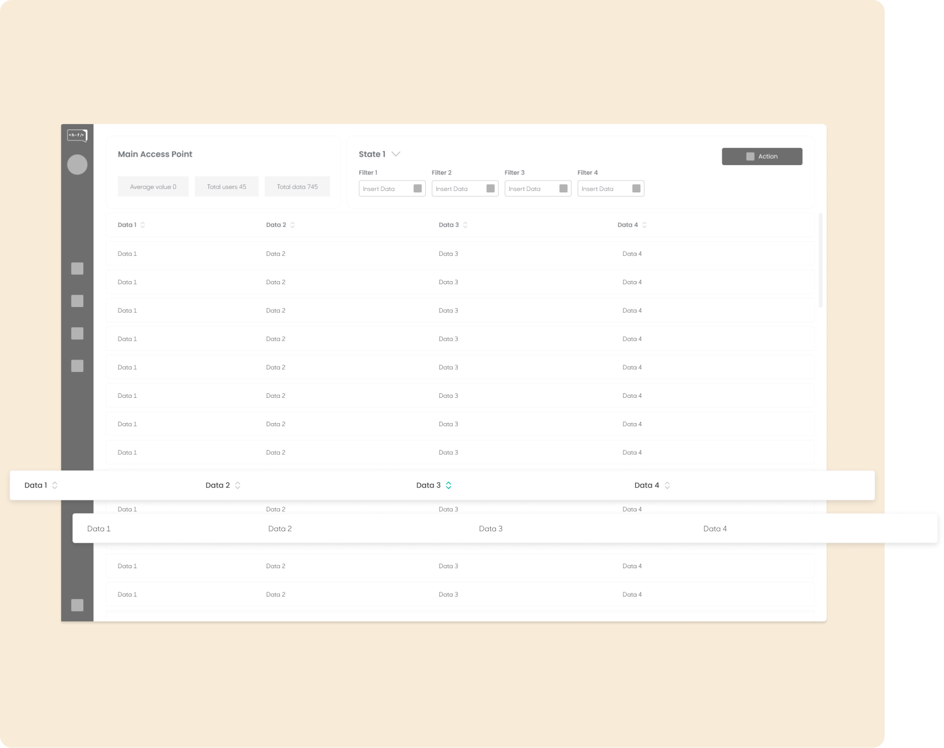Click the table's vertical scrollbar thumb
Image resolution: width=944 pixels, height=748 pixels.
[821, 260]
